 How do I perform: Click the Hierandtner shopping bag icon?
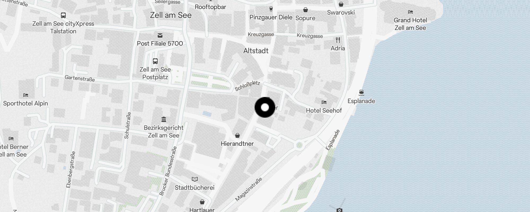tap(237, 135)
